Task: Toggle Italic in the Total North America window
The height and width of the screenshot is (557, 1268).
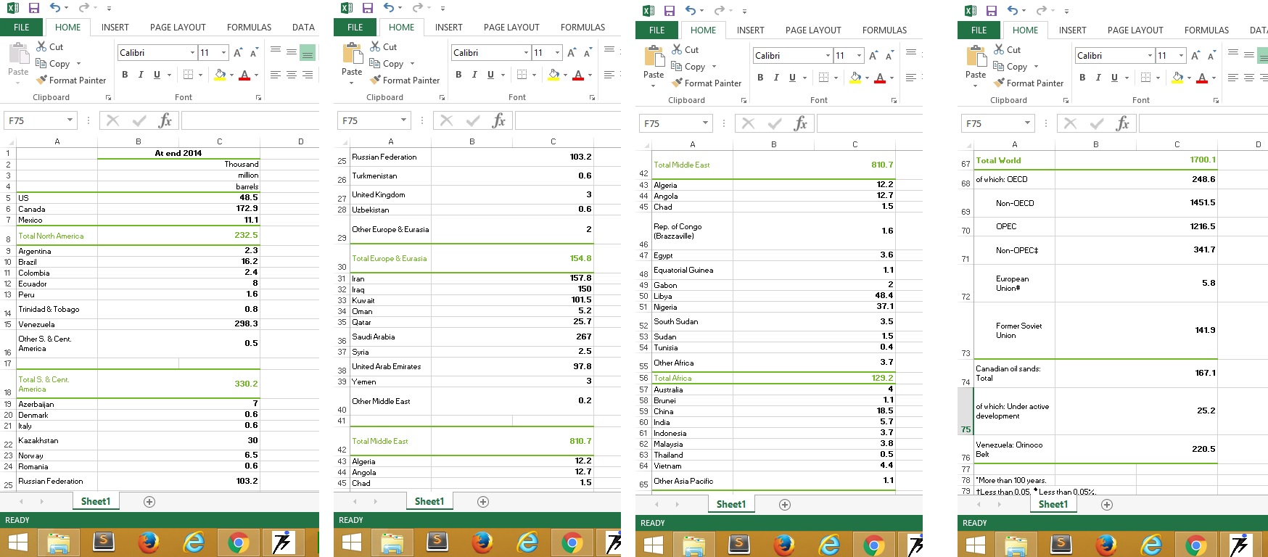Action: [x=141, y=75]
